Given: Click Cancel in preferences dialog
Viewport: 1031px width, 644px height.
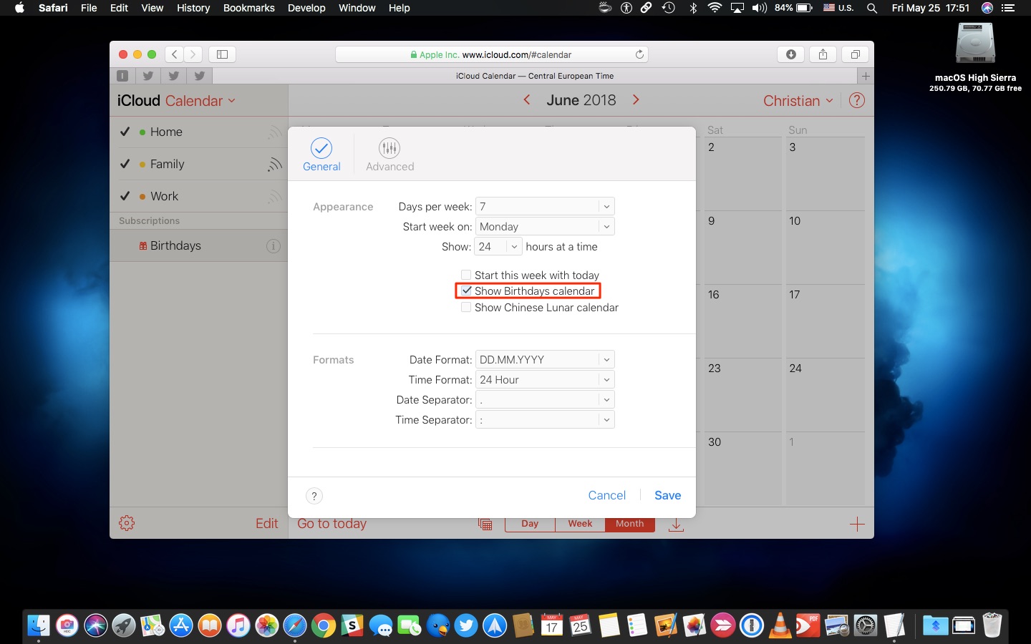Looking at the screenshot, I should [606, 495].
